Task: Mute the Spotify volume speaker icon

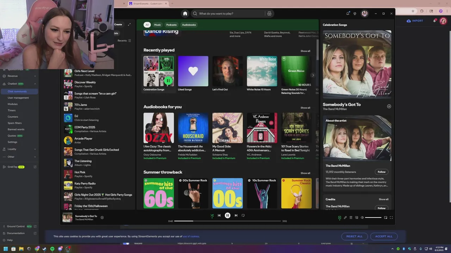Action: 362,218
